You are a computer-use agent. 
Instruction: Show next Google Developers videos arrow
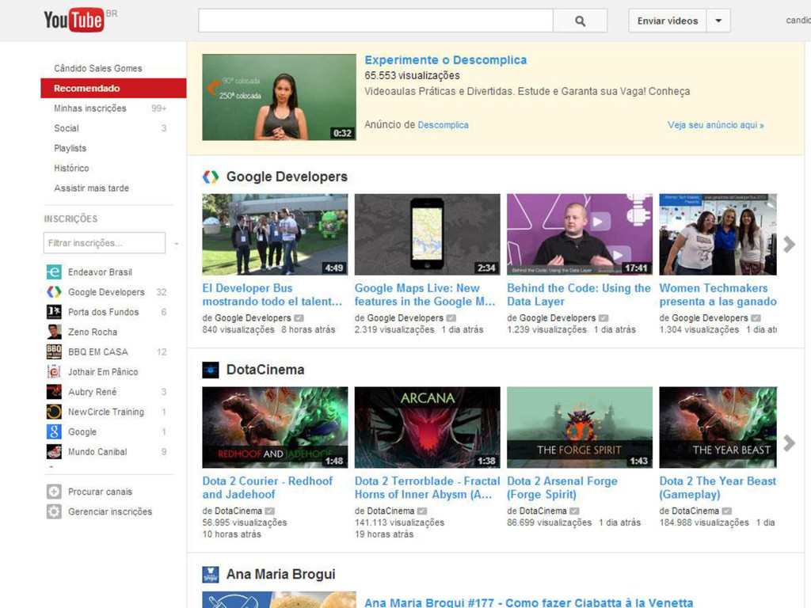point(790,244)
